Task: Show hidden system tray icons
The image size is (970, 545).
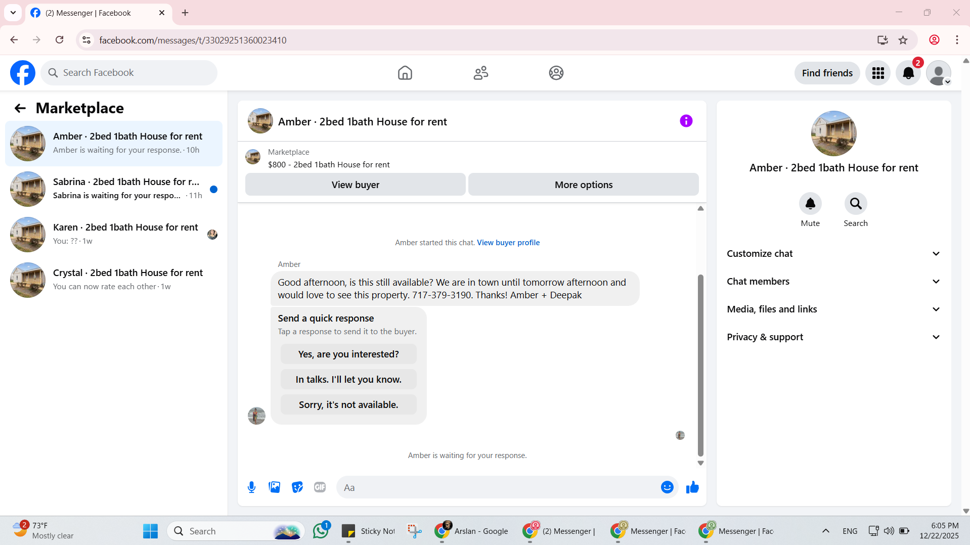Action: tap(825, 531)
